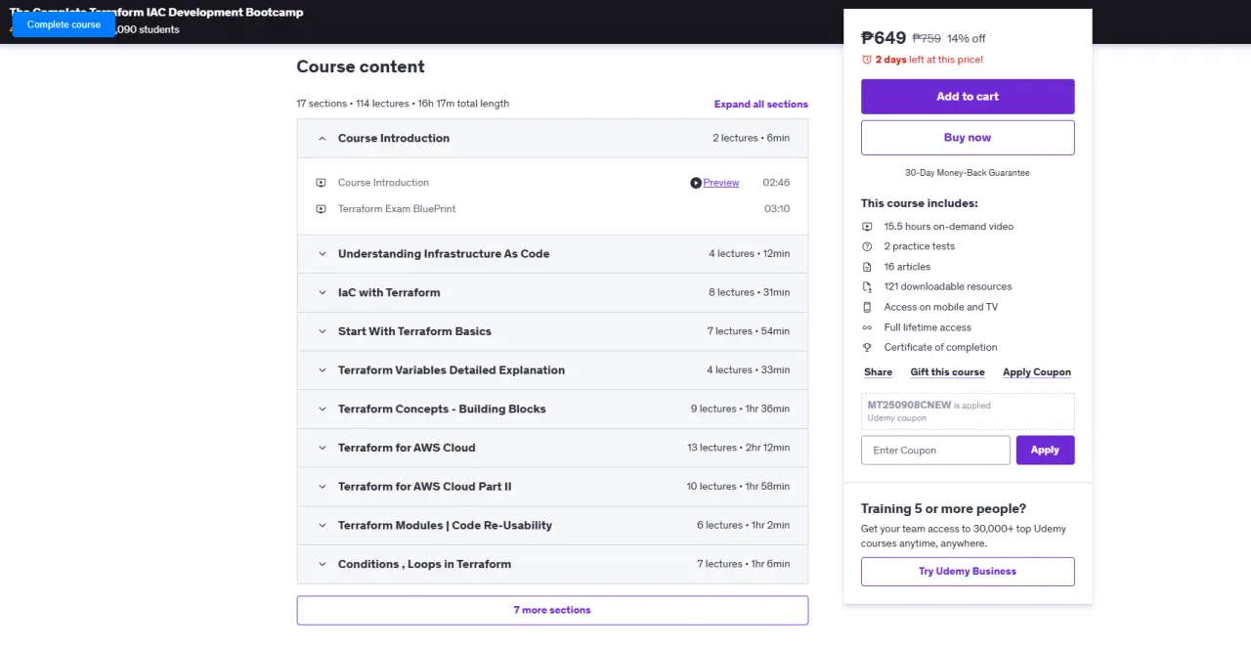Expand the Terraform for AWS Cloud Part II section
The height and width of the screenshot is (647, 1251).
point(552,487)
